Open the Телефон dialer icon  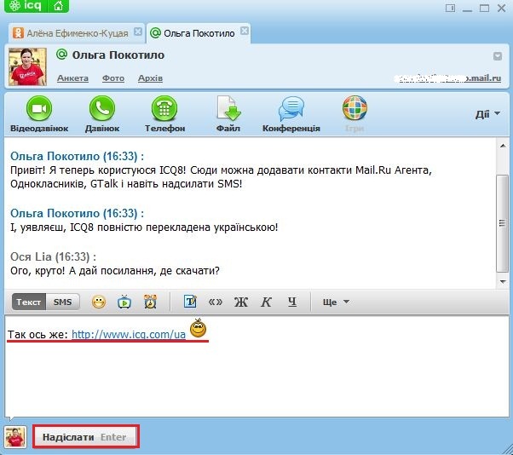164,109
